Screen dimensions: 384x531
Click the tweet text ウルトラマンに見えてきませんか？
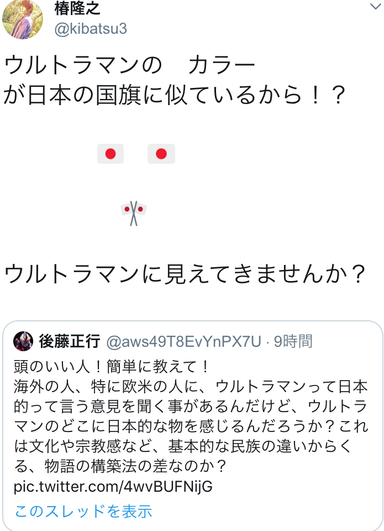point(186,274)
